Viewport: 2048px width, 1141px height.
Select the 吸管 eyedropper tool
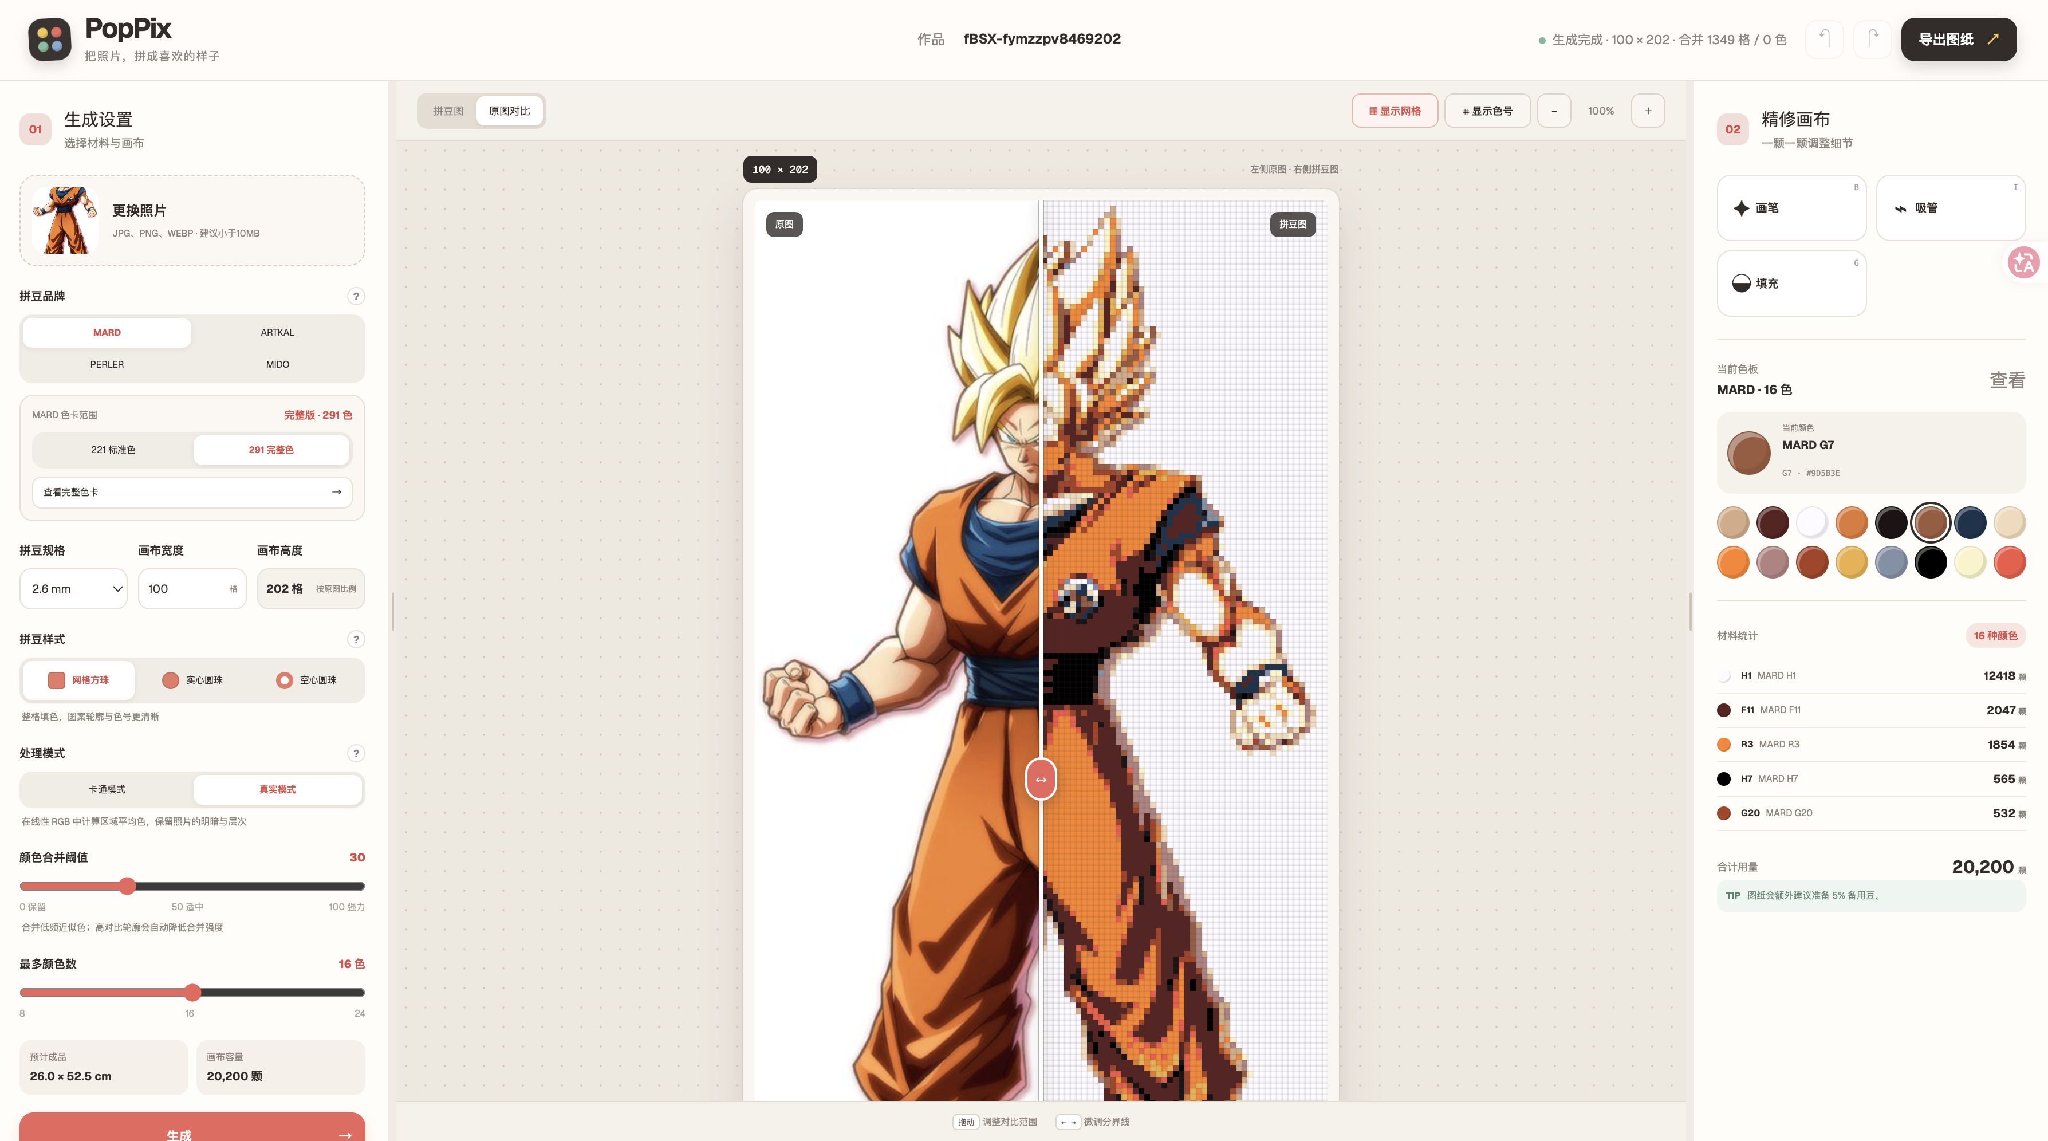pyautogui.click(x=1950, y=207)
